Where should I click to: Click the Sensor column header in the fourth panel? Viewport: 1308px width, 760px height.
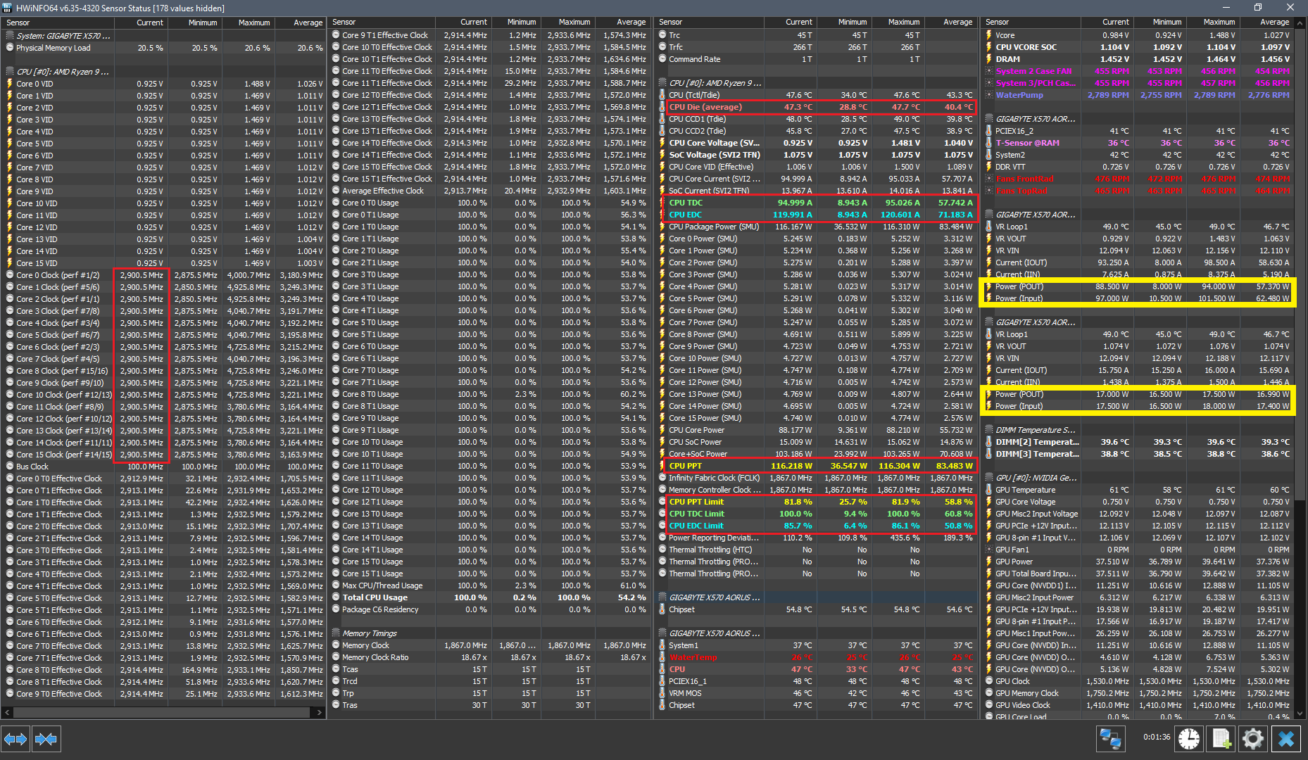[1032, 23]
